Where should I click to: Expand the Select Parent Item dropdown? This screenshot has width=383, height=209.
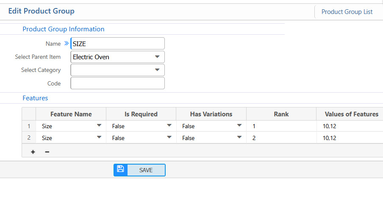(x=157, y=57)
